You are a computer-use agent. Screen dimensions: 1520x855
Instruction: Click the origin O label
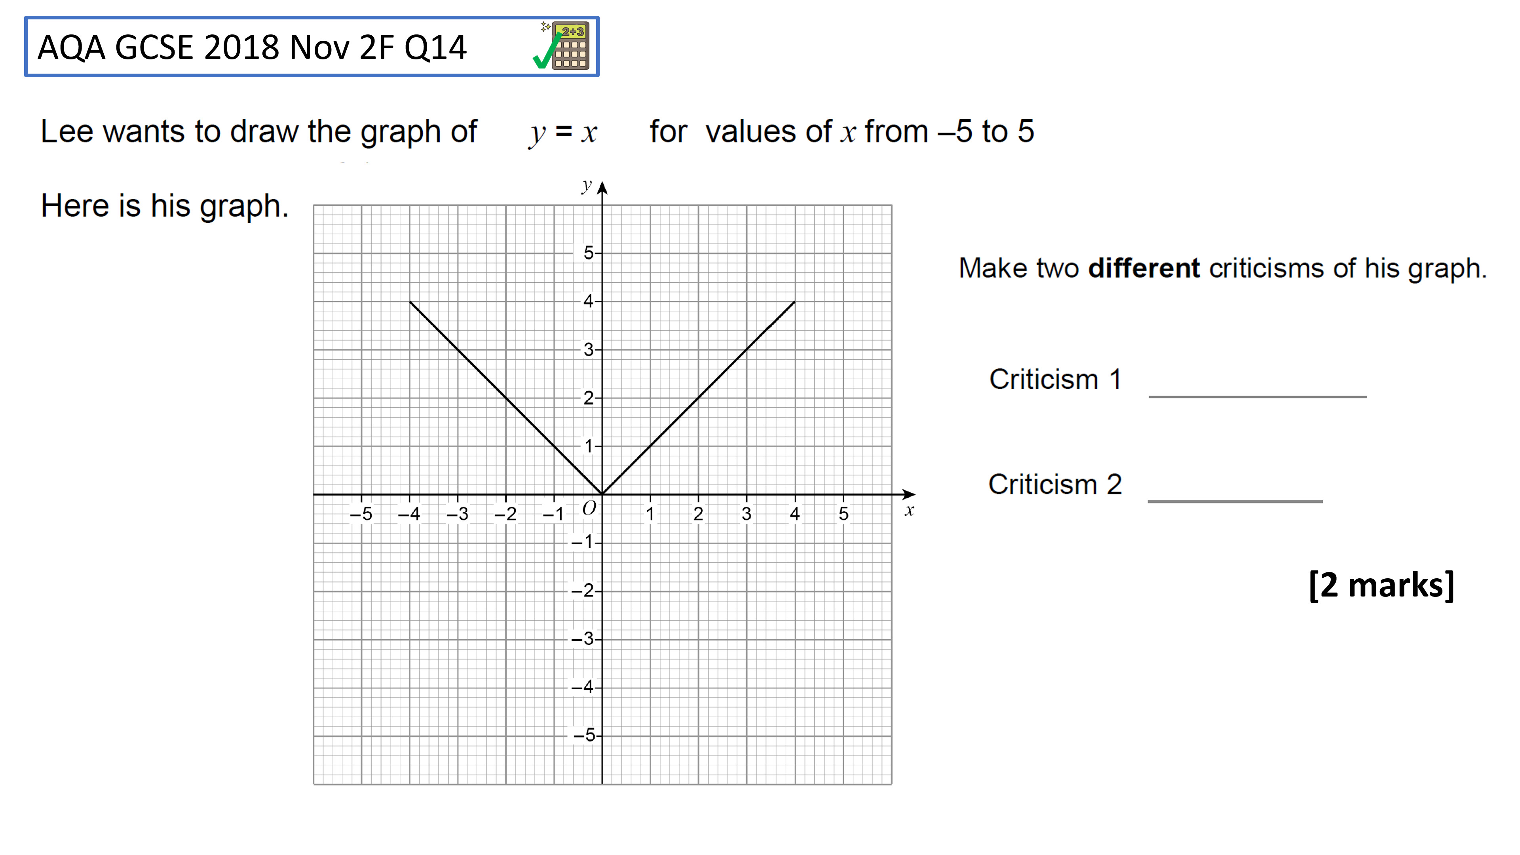pos(589,508)
